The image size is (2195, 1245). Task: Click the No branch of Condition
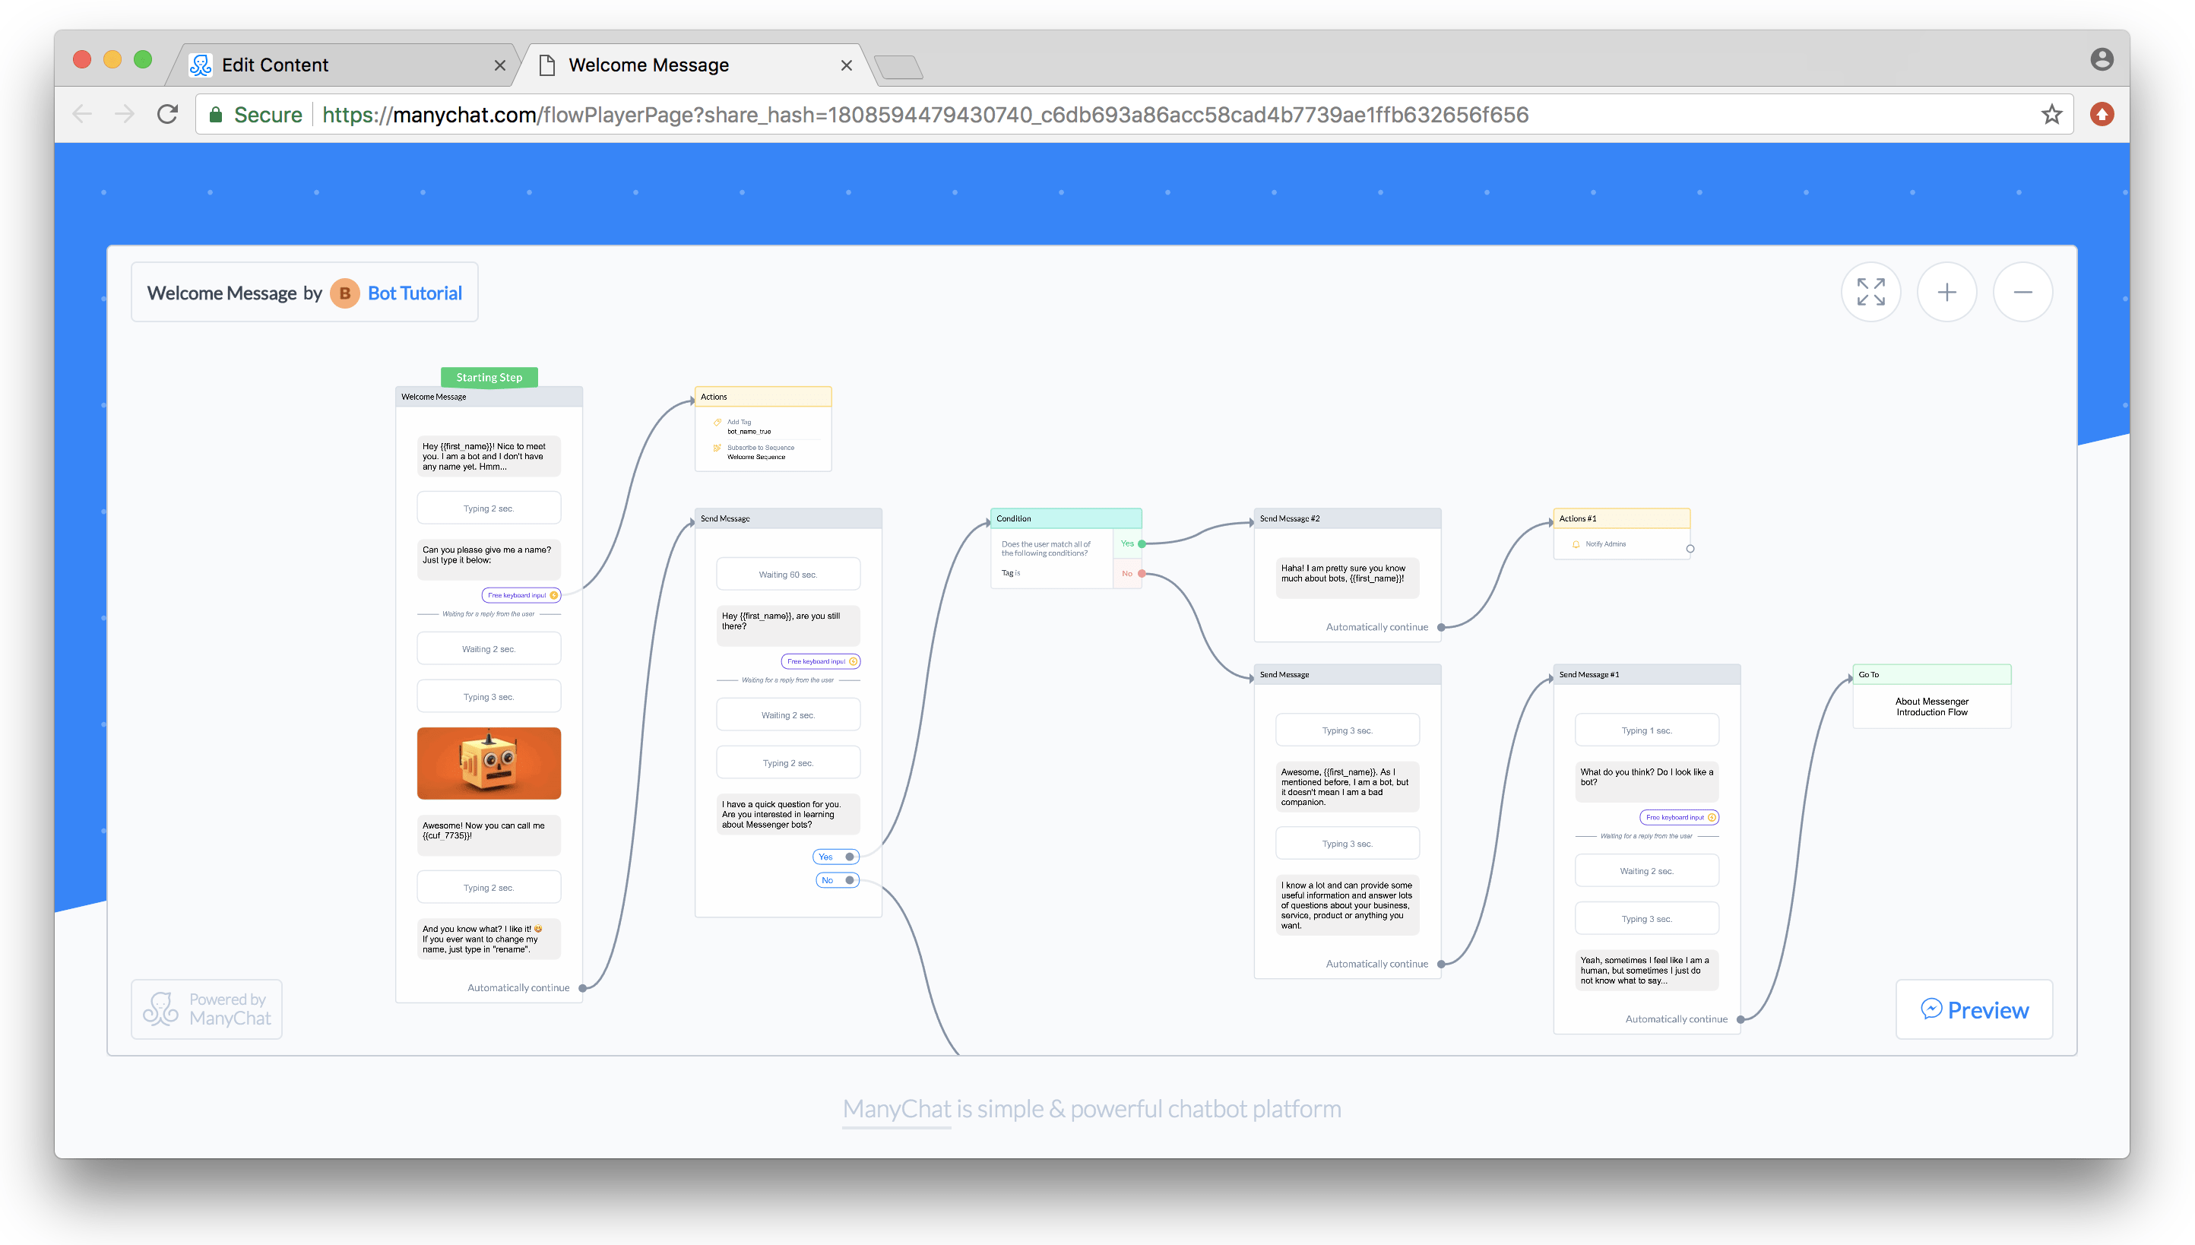click(x=1127, y=574)
